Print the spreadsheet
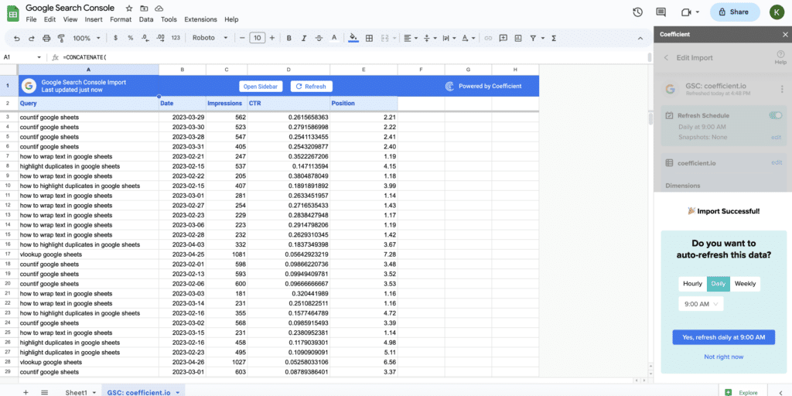 [x=46, y=38]
